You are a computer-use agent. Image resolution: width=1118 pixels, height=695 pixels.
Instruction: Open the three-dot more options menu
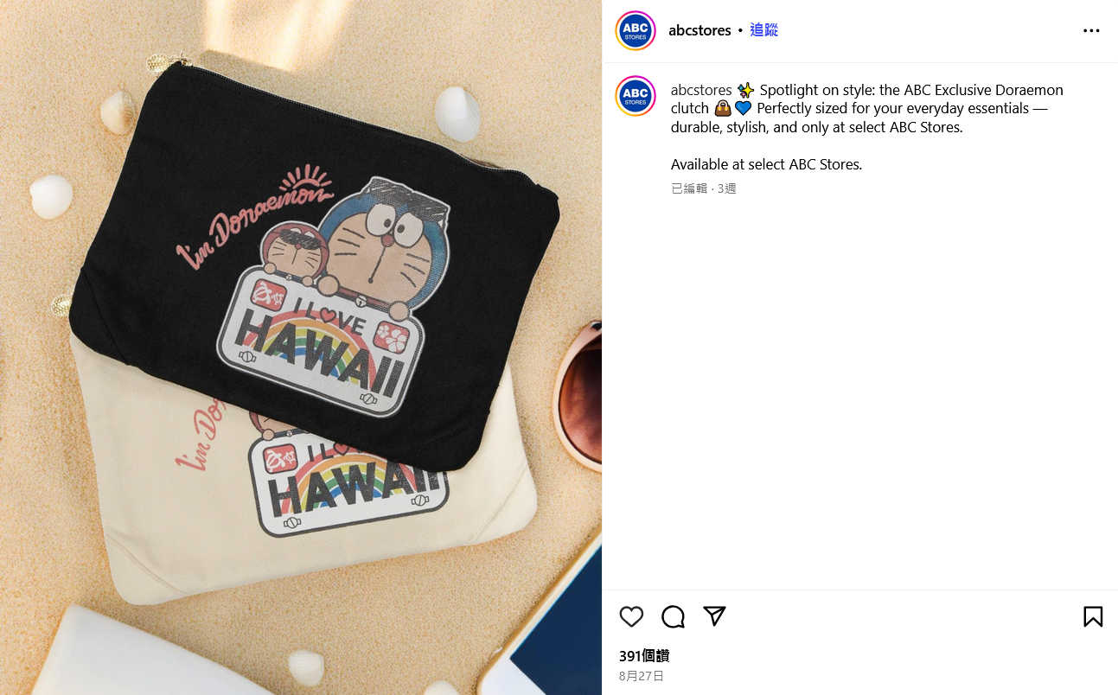pyautogui.click(x=1091, y=30)
